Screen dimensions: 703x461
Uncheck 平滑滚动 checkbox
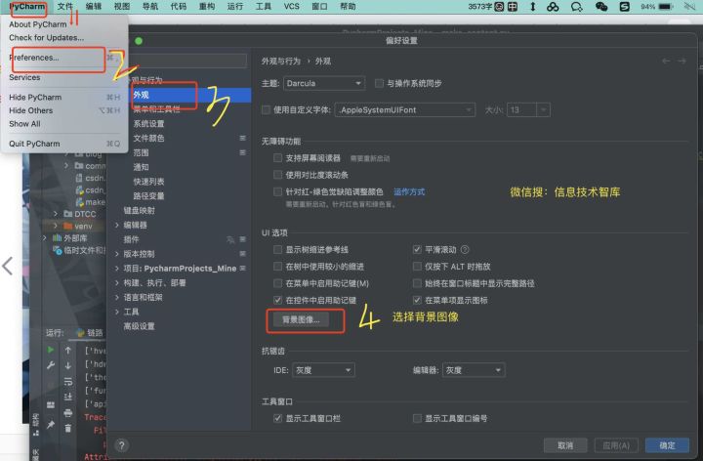[417, 249]
